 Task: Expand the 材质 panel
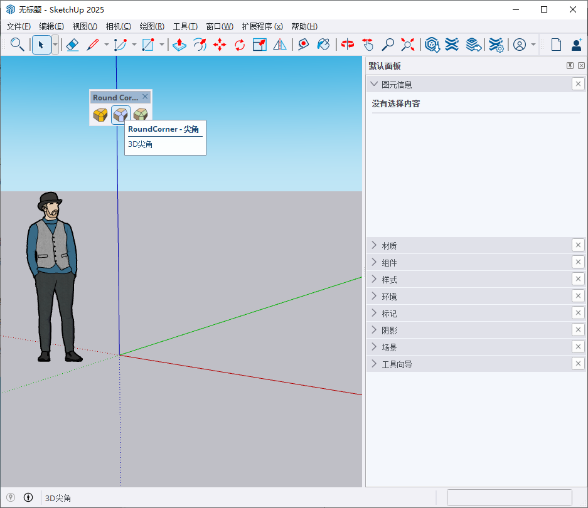(x=389, y=245)
